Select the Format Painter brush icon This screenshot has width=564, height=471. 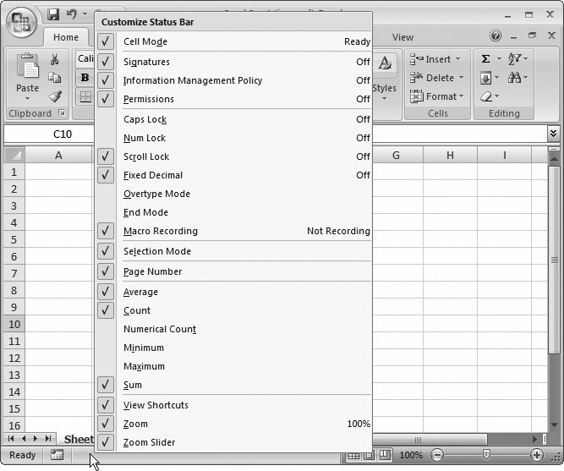coord(55,96)
